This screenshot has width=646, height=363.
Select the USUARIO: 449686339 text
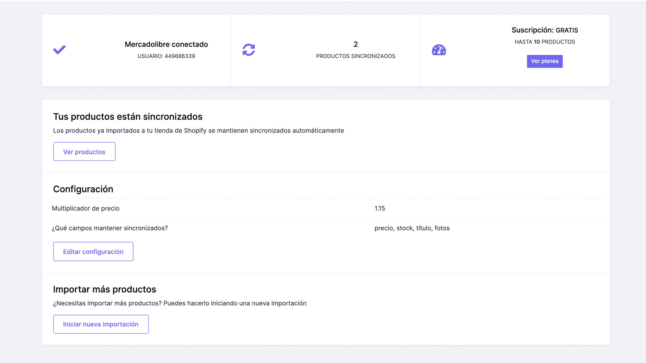point(166,56)
